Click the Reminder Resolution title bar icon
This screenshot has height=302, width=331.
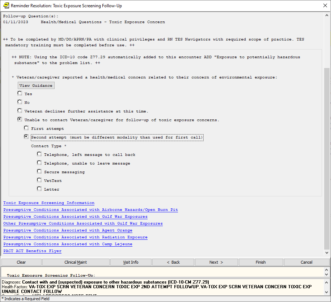(6, 5)
